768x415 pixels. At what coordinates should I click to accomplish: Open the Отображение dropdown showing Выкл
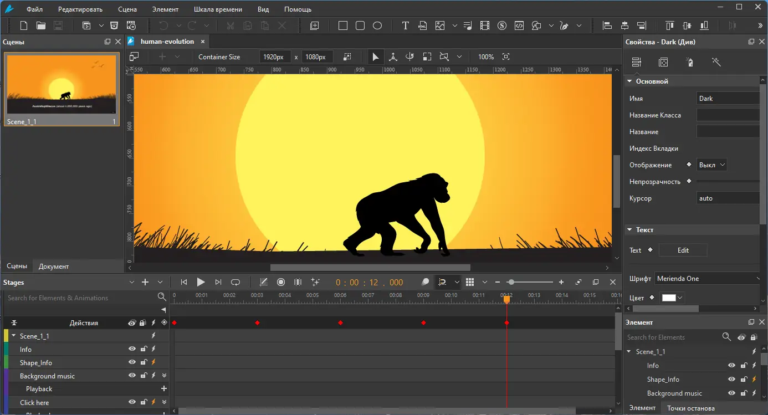tap(711, 165)
